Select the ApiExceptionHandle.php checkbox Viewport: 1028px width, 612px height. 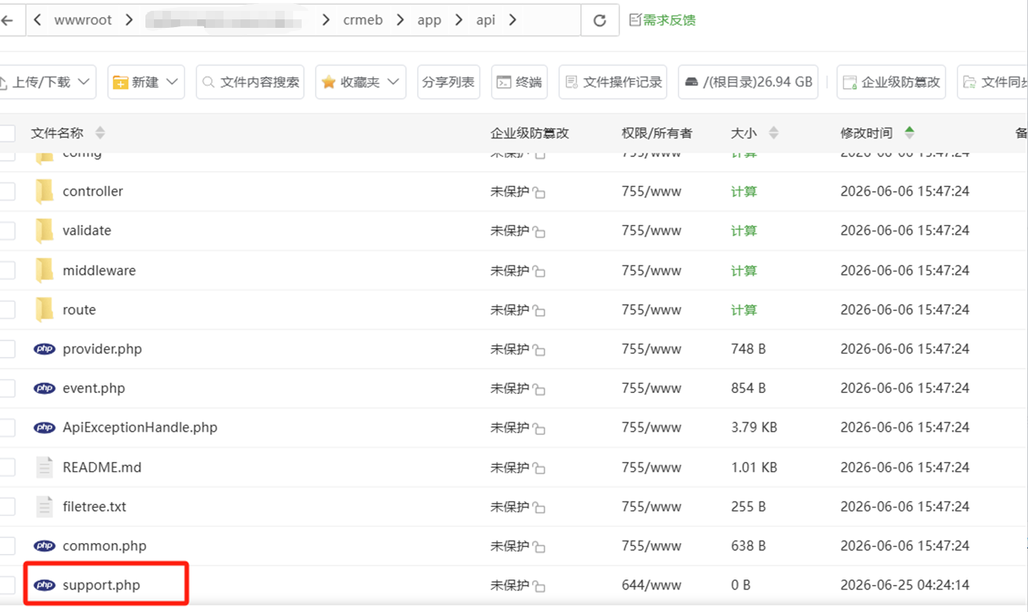coord(6,428)
